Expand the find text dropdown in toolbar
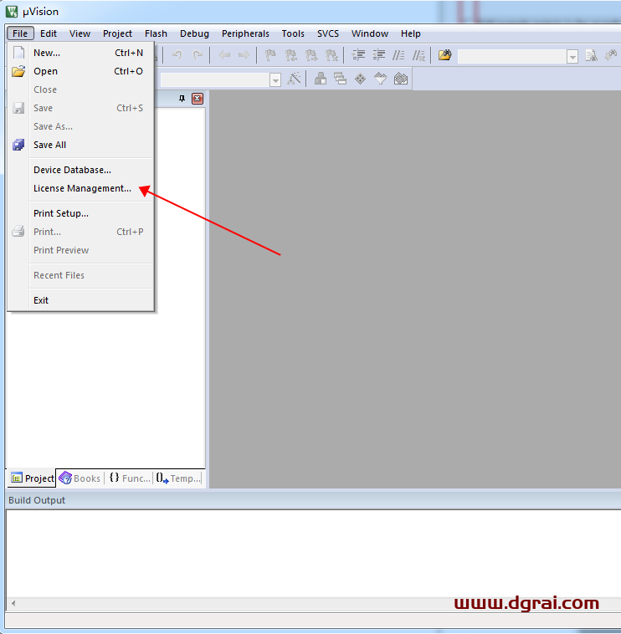Viewport: 621px width, 634px height. tap(572, 57)
